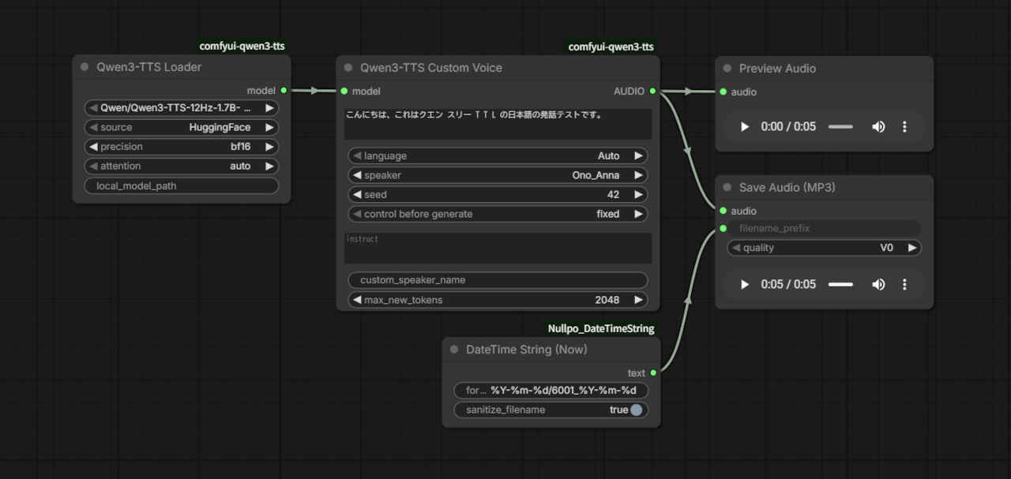Viewport: 1011px width, 479px height.
Task: Open more options in Preview Audio player
Action: [904, 126]
